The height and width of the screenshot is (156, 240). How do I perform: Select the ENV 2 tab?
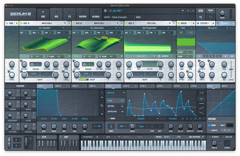[x=62, y=86]
